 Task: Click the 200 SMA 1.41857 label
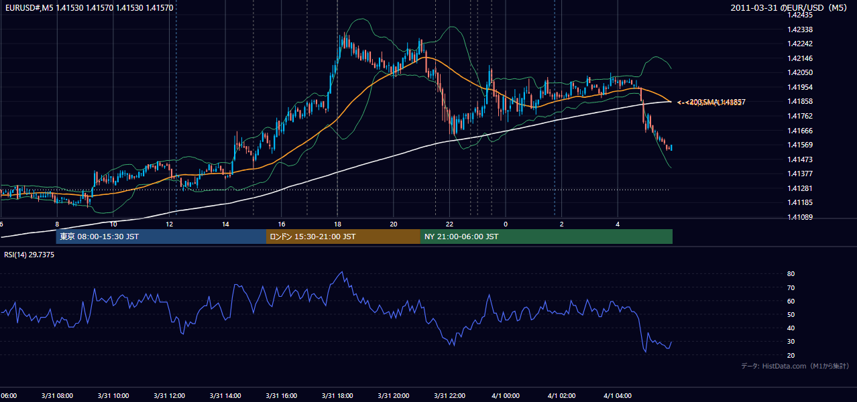(716, 102)
